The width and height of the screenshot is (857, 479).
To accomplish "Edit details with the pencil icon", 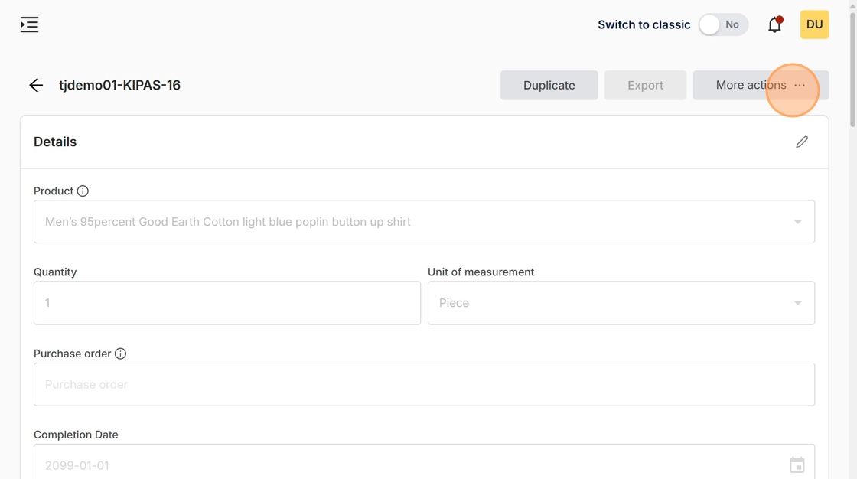I will pos(801,142).
